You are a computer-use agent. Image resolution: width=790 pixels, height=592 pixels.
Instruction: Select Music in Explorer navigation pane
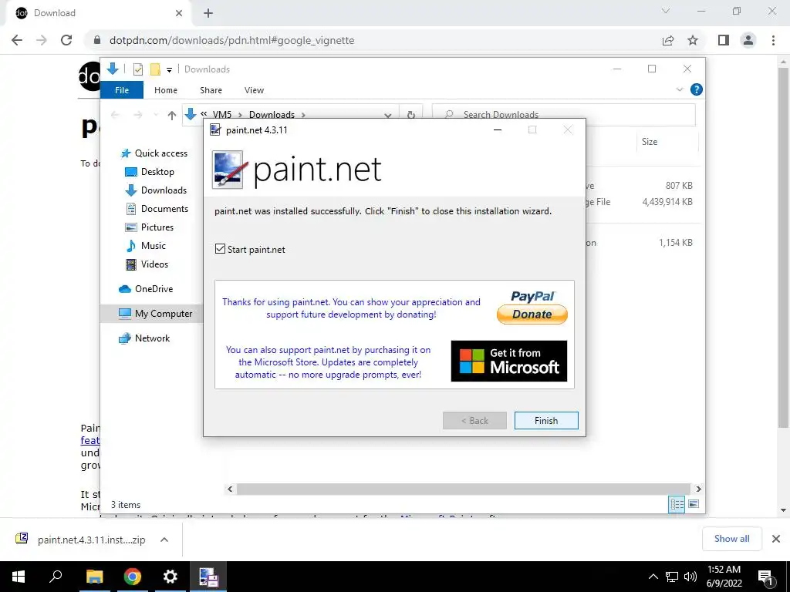tap(146, 246)
